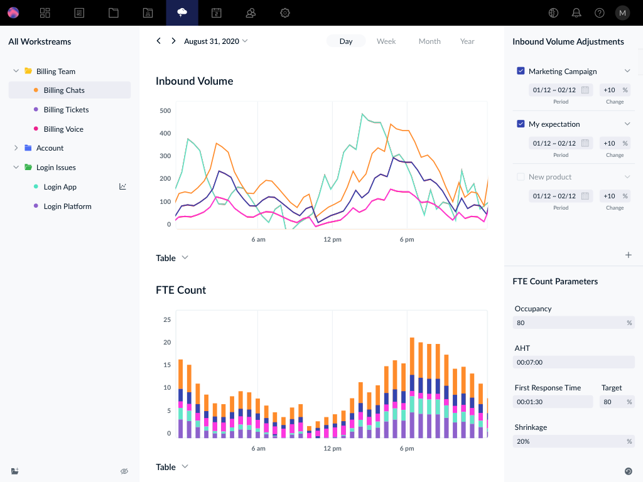
Task: Click the Occupancy percentage input field
Action: pos(573,323)
